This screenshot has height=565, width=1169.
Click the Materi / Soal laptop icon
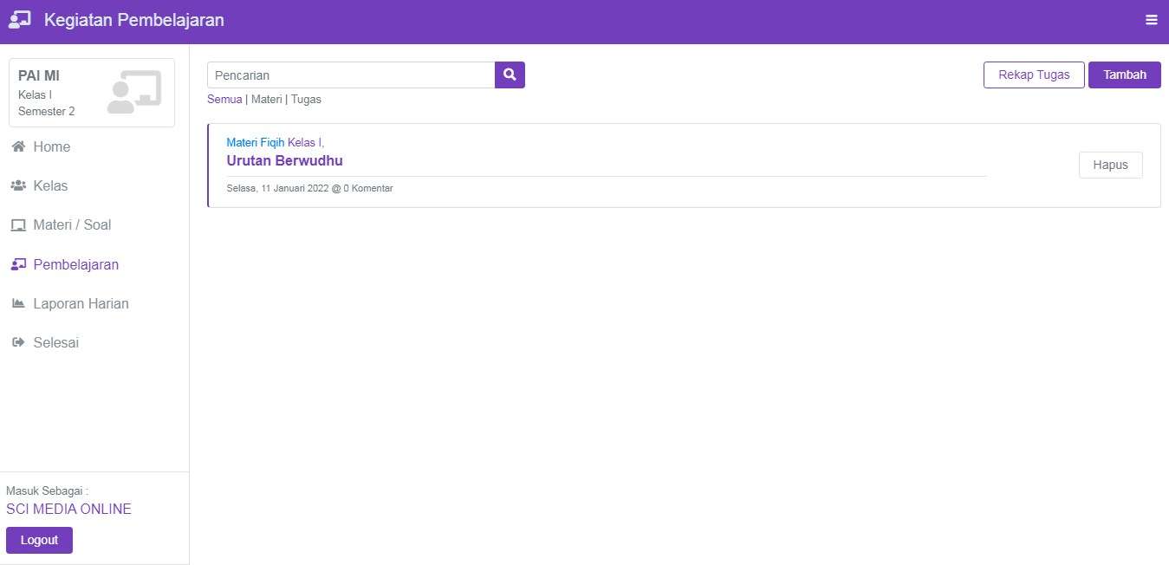[x=18, y=225]
